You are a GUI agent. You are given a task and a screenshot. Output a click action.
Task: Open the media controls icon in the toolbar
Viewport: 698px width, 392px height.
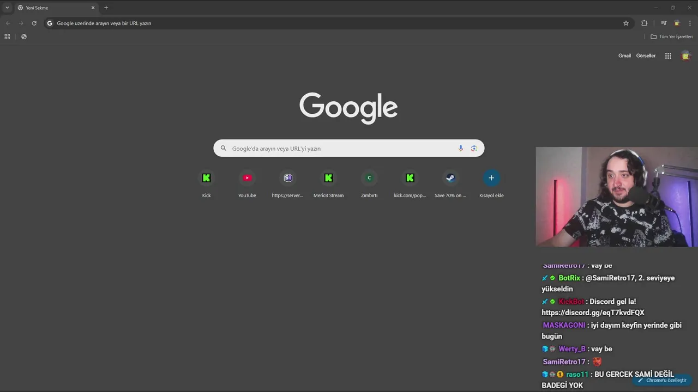coord(664,23)
